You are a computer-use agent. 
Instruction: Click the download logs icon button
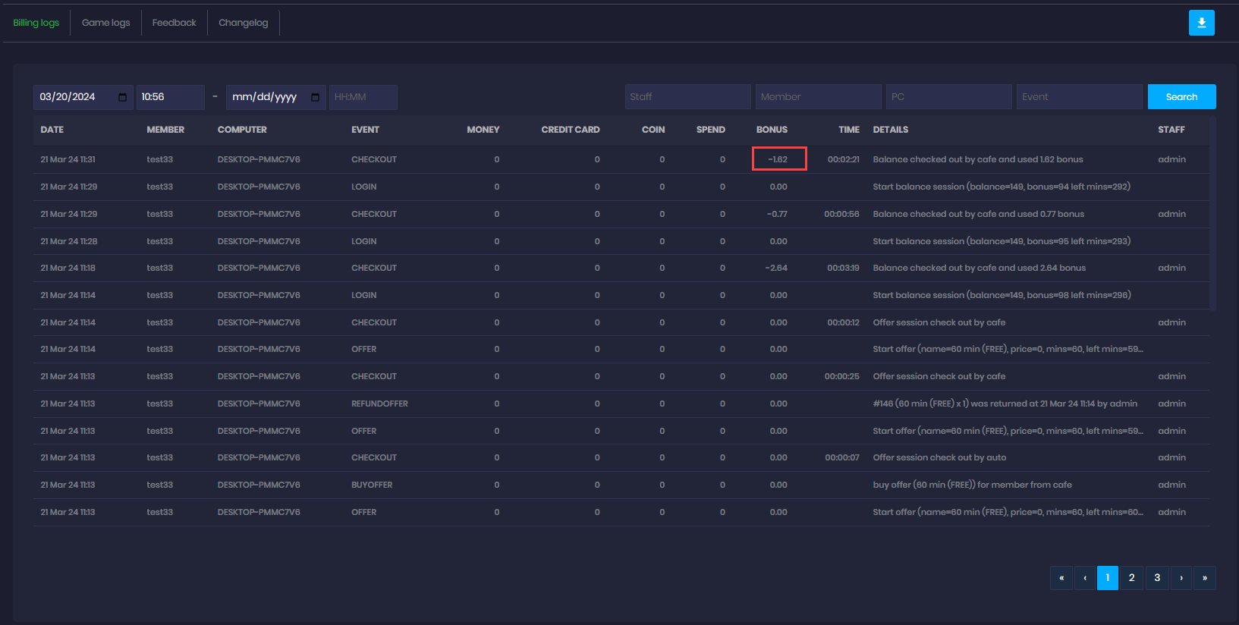tap(1201, 23)
